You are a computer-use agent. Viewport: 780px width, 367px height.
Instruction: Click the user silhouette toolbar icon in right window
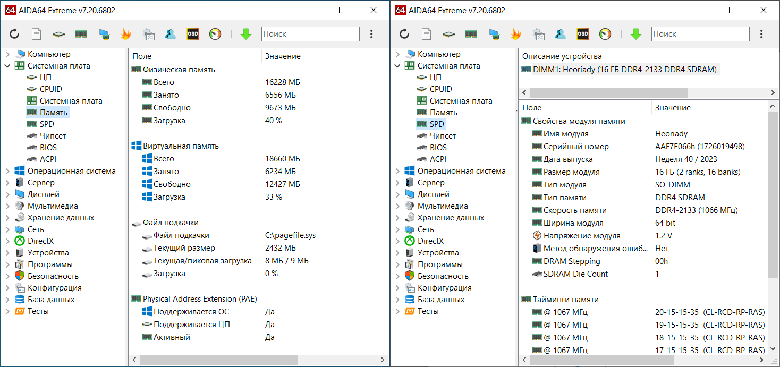coord(561,34)
